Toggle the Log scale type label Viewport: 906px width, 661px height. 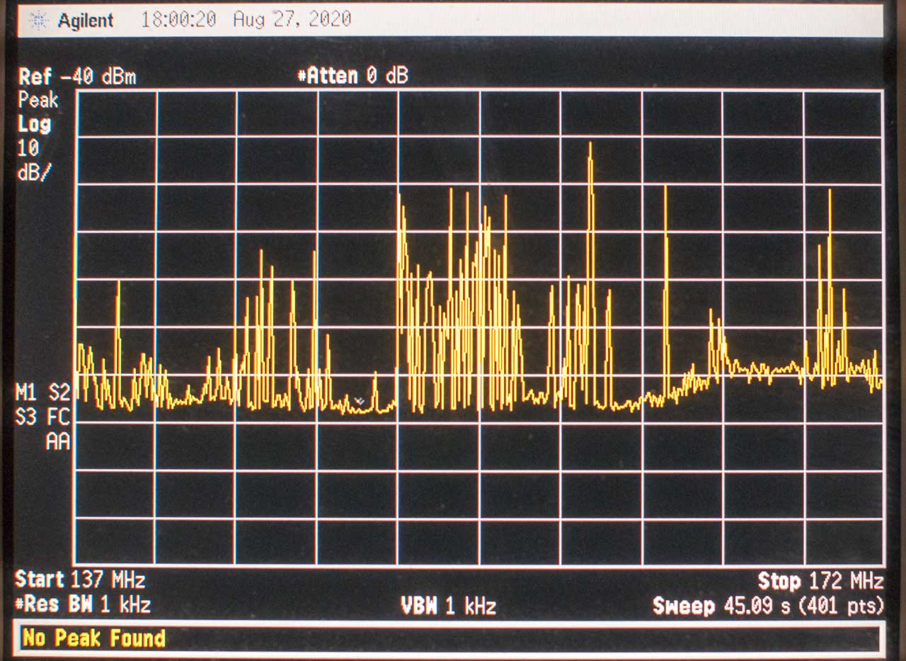(x=35, y=125)
